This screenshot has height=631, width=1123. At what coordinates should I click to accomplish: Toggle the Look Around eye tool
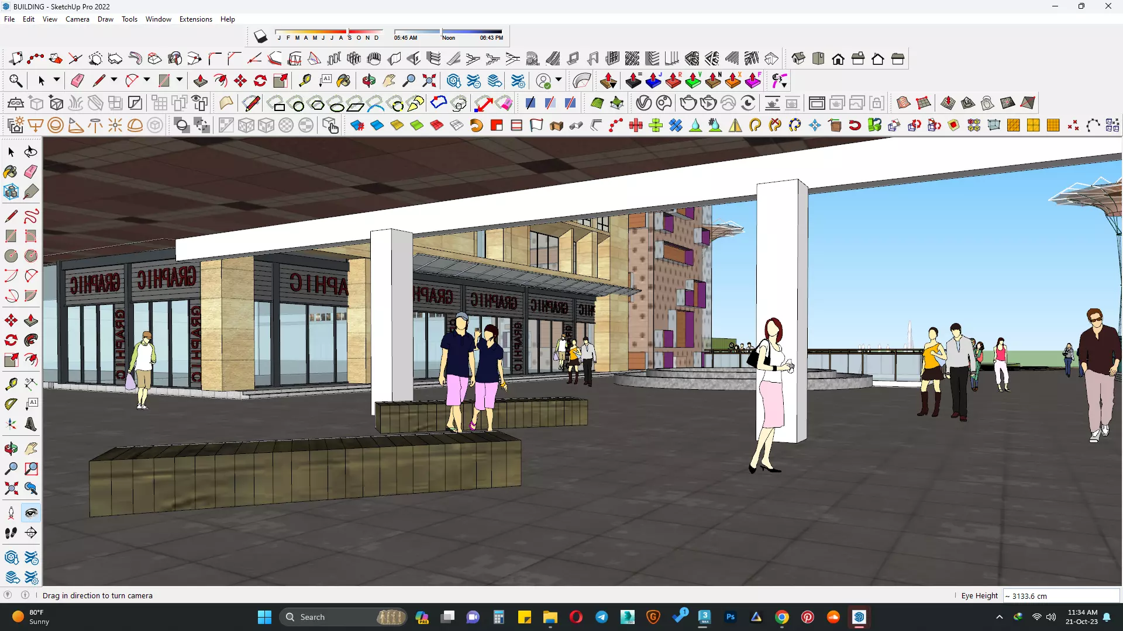click(31, 513)
